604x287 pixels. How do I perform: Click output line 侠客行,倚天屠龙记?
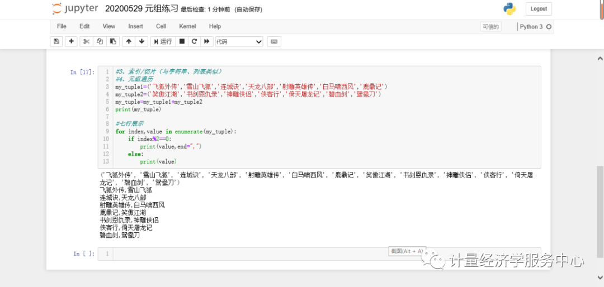point(126,227)
